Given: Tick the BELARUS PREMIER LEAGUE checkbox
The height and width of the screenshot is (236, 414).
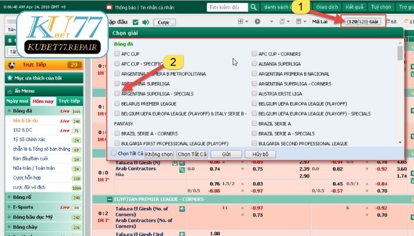Looking at the screenshot, I should point(117,103).
